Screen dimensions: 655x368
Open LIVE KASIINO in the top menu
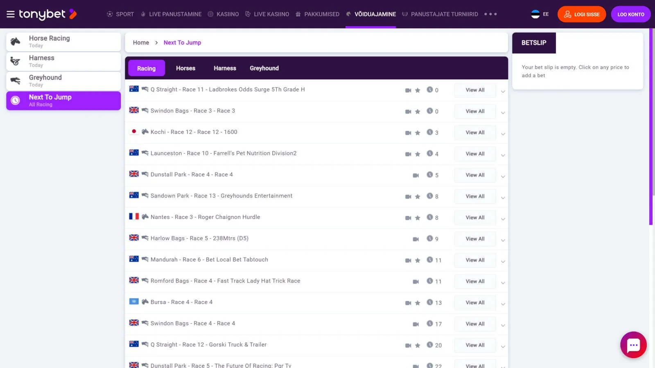[267, 14]
